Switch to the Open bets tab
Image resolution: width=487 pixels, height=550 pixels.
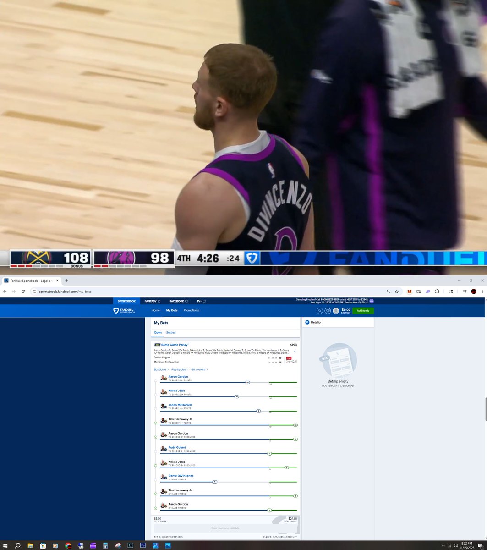point(158,333)
